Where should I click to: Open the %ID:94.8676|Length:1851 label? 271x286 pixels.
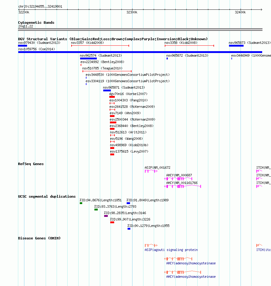[100, 200]
